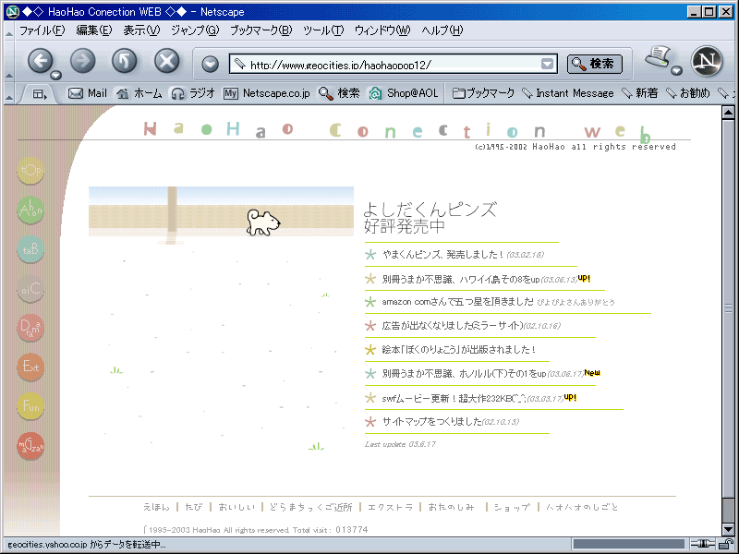This screenshot has width=739, height=554.
Task: Click the Back navigation button
Action: click(x=40, y=60)
